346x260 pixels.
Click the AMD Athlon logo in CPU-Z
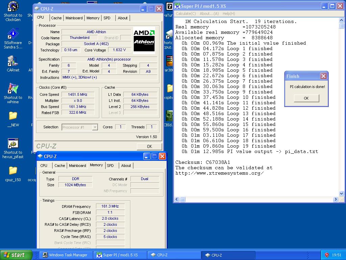coord(144,40)
